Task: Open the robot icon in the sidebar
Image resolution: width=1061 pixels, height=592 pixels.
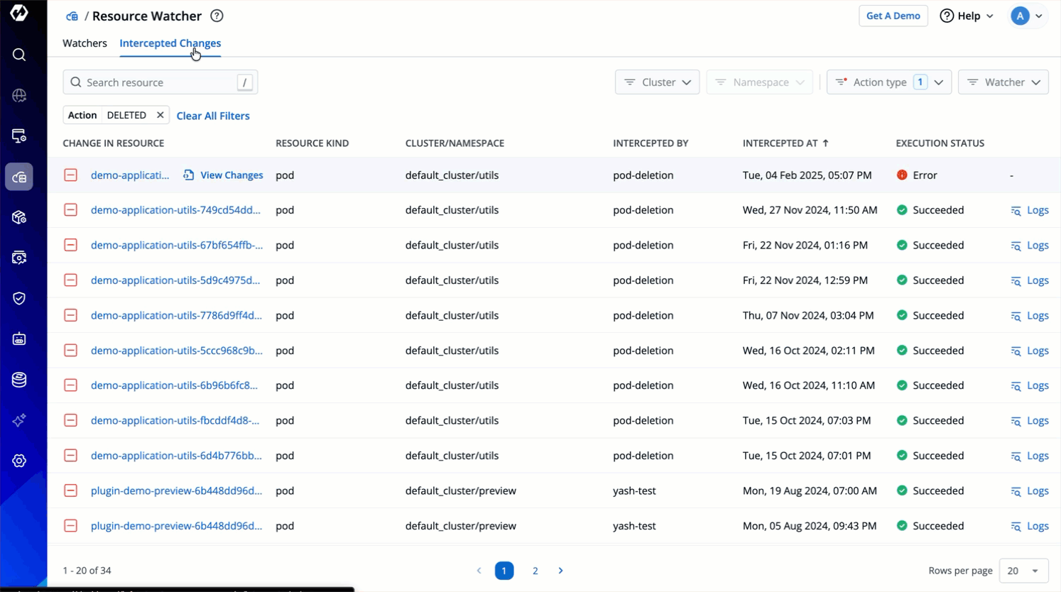Action: (19, 339)
